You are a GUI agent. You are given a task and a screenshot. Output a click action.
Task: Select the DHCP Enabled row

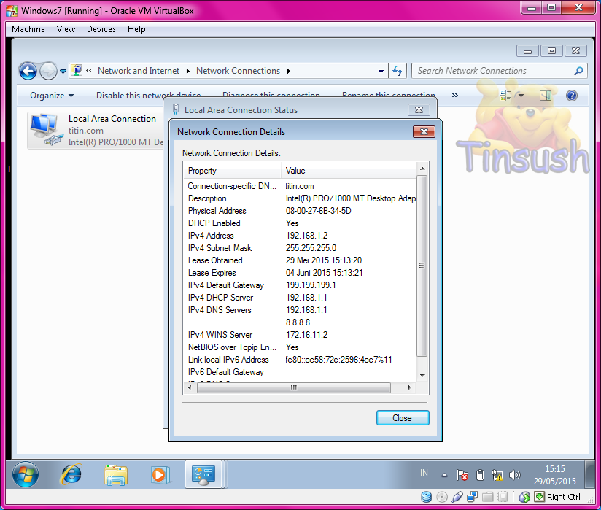[x=300, y=223]
